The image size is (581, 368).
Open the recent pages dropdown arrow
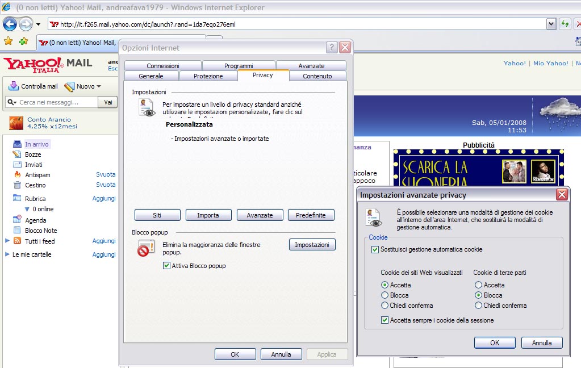click(x=38, y=24)
